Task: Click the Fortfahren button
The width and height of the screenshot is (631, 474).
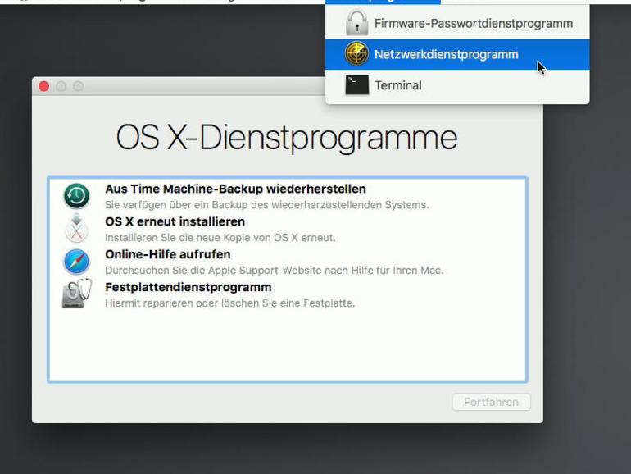Action: pyautogui.click(x=491, y=402)
